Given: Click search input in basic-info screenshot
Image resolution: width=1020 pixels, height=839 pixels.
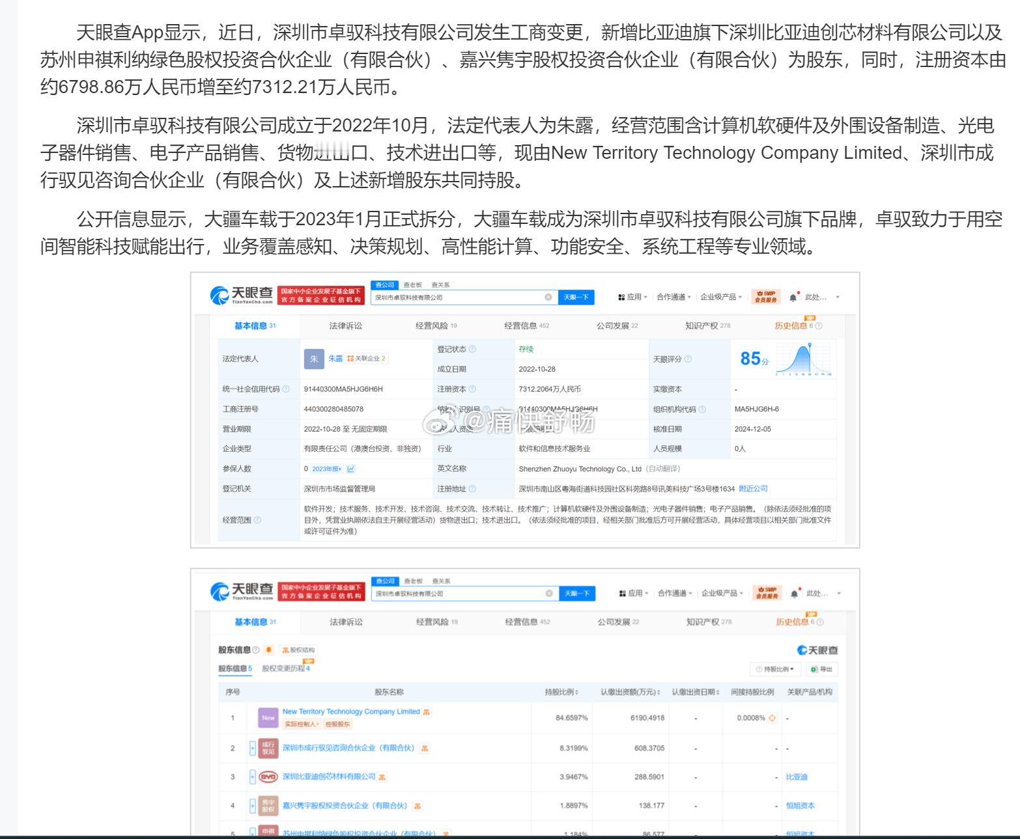Looking at the screenshot, I should point(465,297).
